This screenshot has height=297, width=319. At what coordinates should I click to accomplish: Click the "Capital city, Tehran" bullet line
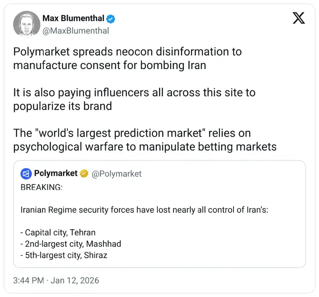coord(58,232)
